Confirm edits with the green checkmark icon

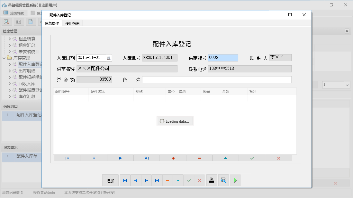tap(252, 158)
